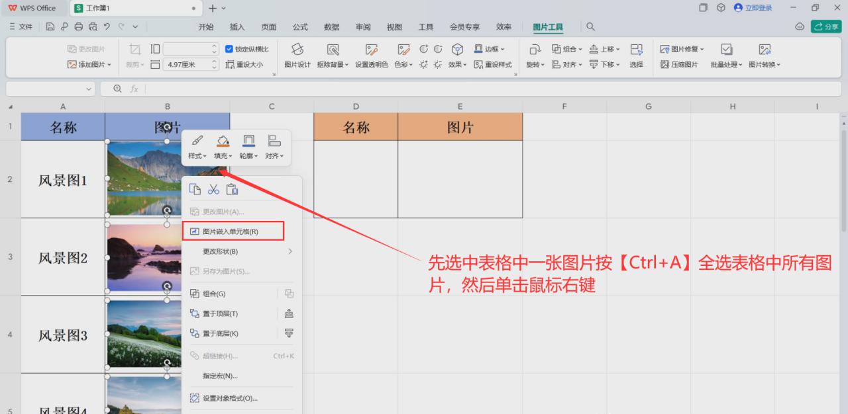Click the 风景图3 flower field picture

(x=144, y=334)
